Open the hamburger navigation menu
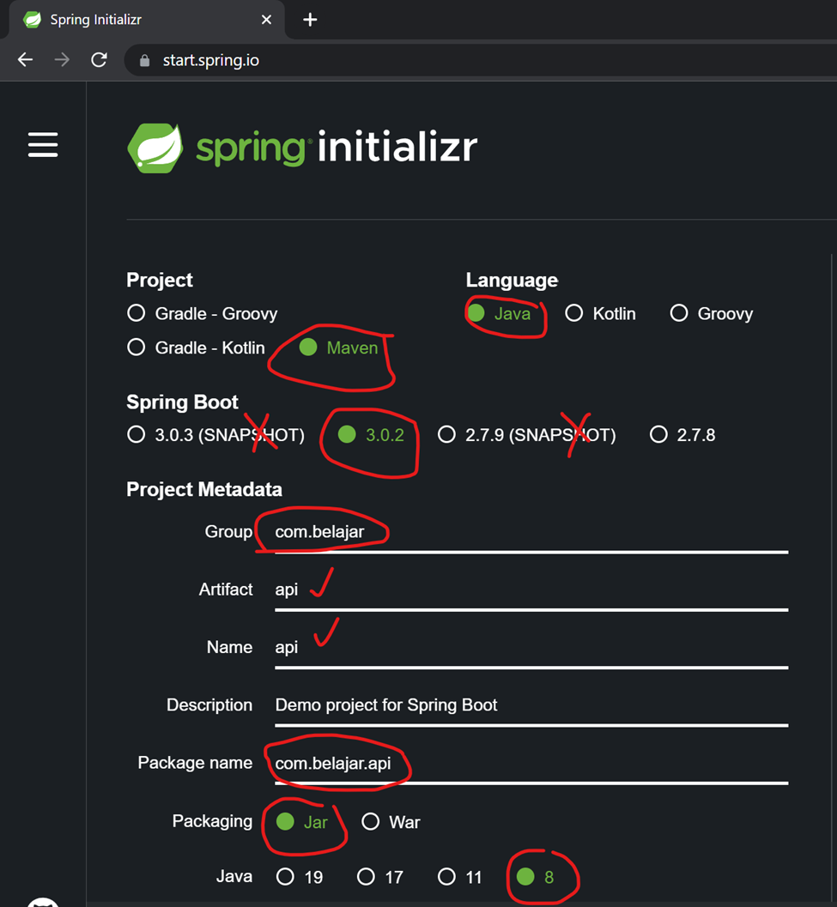The image size is (837, 907). click(x=43, y=145)
